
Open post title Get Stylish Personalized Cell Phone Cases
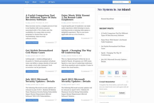point(39,51)
